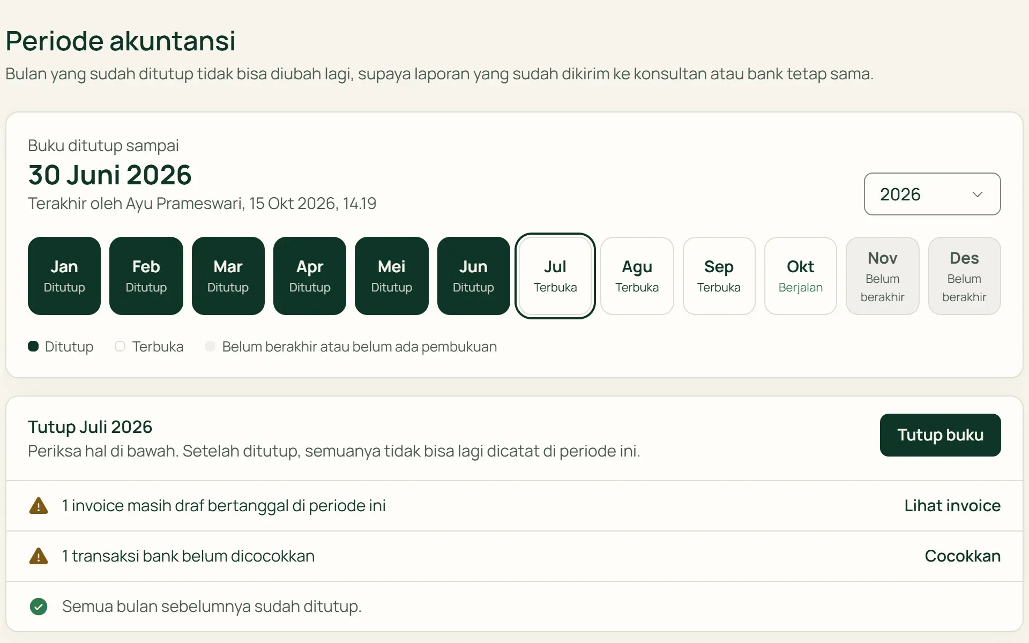1029x643 pixels.
Task: Select the Mei Ditutup month tile
Action: (x=392, y=276)
